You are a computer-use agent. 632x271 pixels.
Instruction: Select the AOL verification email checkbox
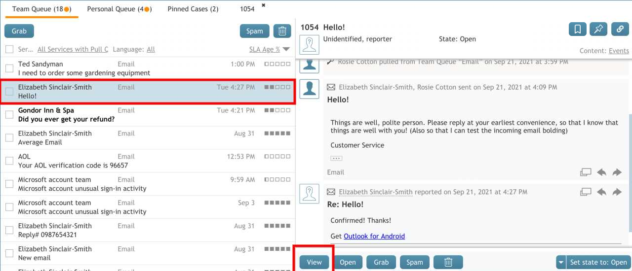click(9, 161)
